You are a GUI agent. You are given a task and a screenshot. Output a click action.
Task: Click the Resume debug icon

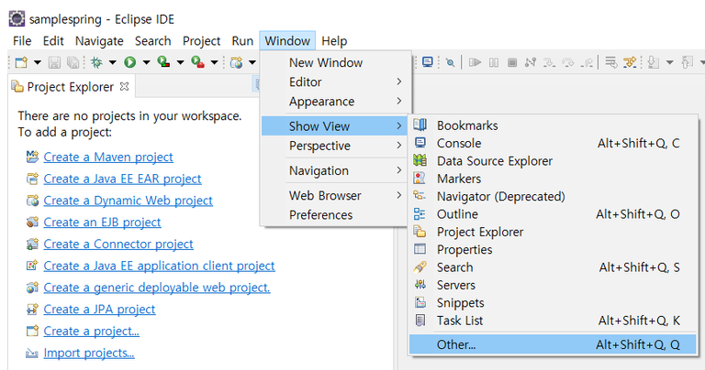[475, 62]
